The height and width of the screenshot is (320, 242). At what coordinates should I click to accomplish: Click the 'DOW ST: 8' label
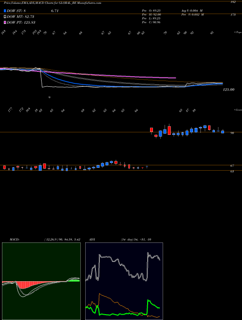click(x=16, y=11)
